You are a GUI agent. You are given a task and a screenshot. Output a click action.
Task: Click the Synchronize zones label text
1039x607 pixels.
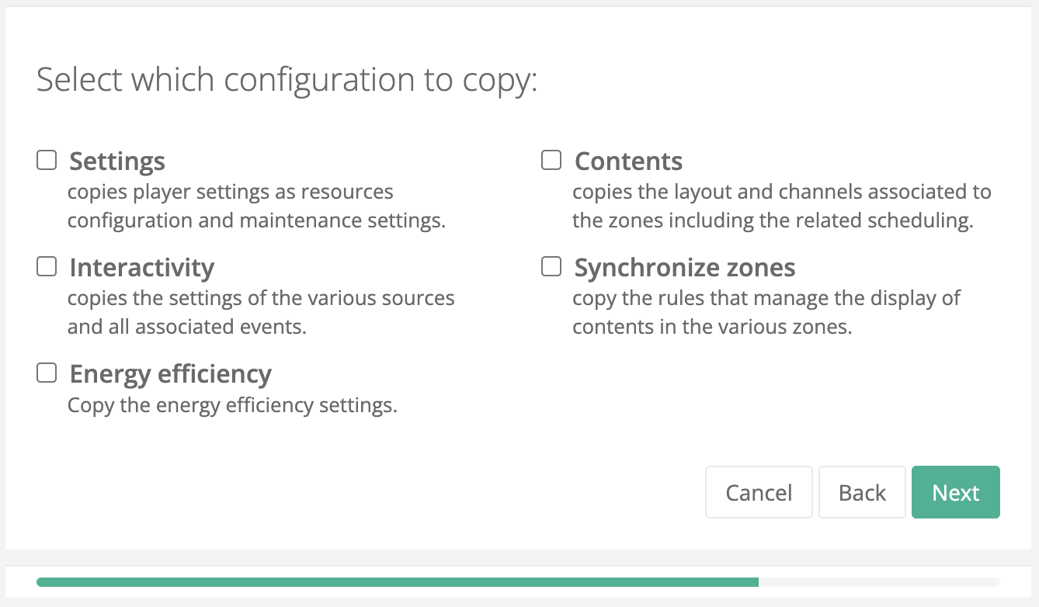point(684,268)
